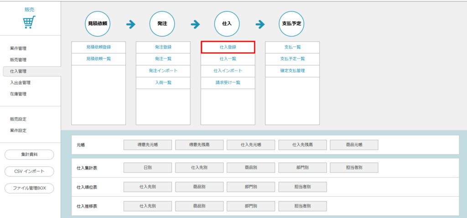Viewport: 467px width, 218px height.
Task: Click the 仕入 circle step icon
Action: 228,23
